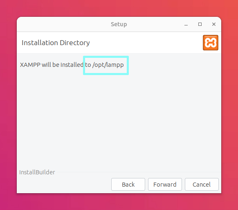Screen dimensions: 238x210
Task: Maximize the Setup installer window
Action: (200, 24)
